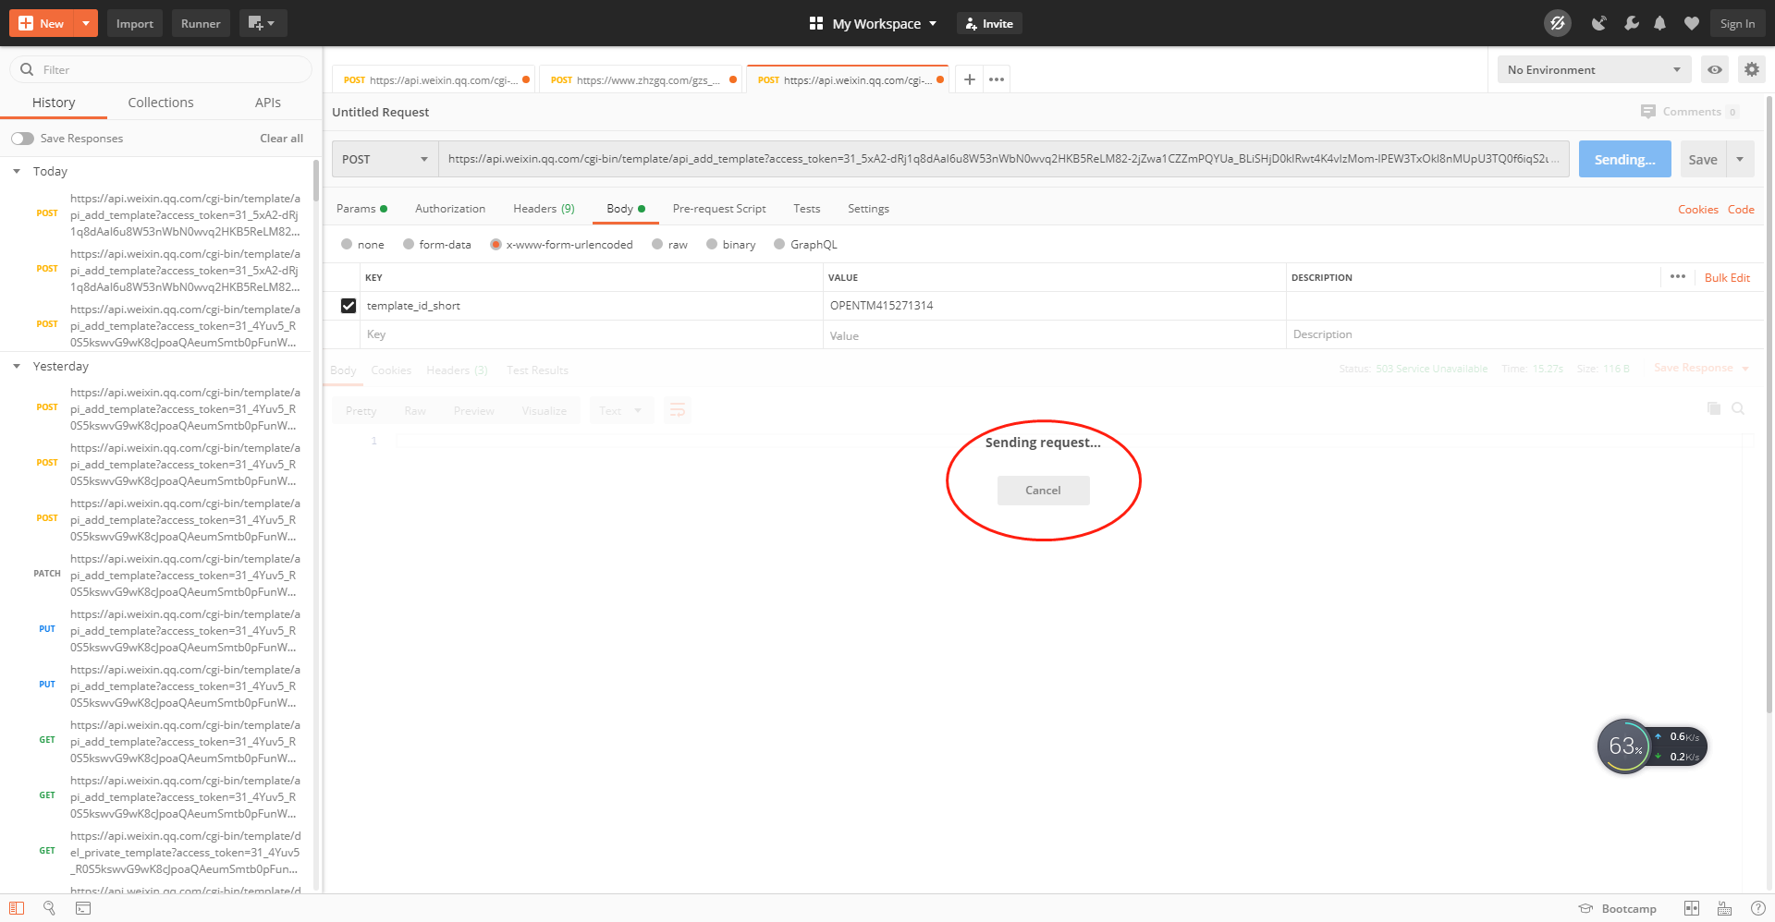Image resolution: width=1775 pixels, height=922 pixels.
Task: Select the form-data body type
Action: click(x=409, y=244)
